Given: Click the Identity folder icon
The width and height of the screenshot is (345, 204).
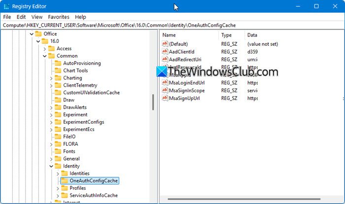Looking at the screenshot, I should (x=58, y=166).
